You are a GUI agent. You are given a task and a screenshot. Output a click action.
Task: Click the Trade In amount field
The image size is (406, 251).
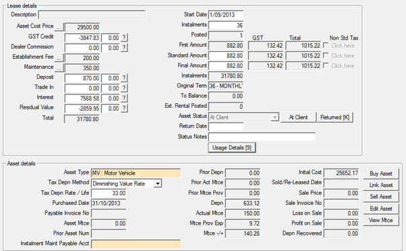(x=82, y=88)
